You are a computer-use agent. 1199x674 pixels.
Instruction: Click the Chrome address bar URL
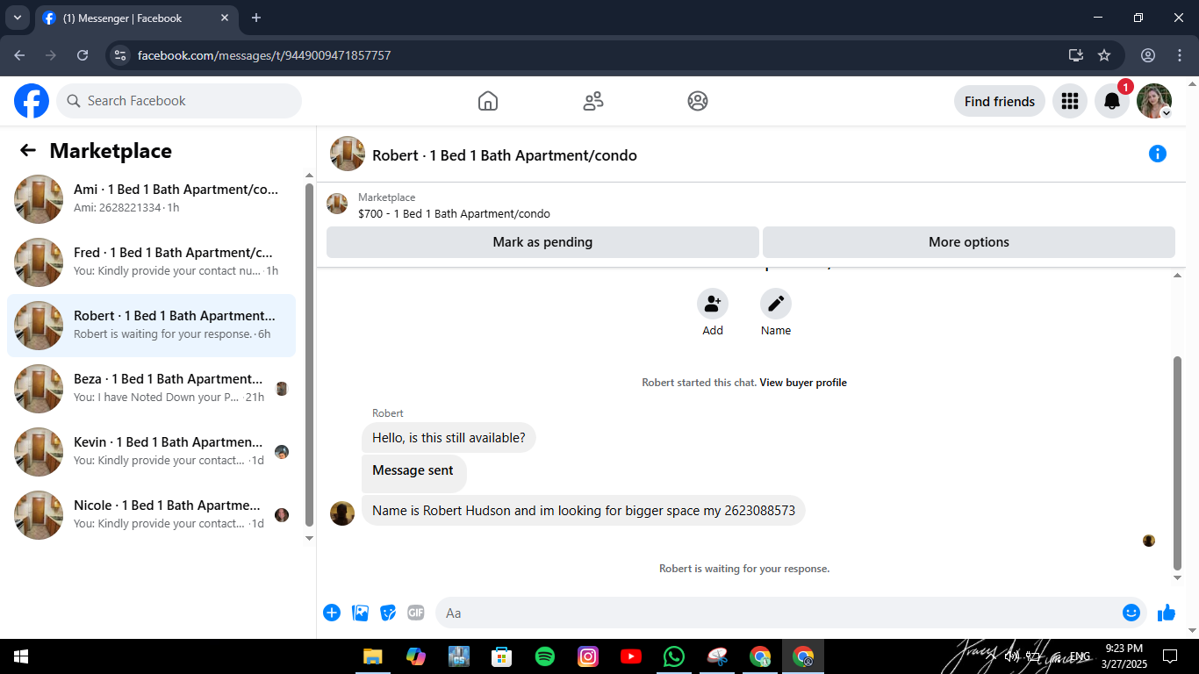click(264, 55)
